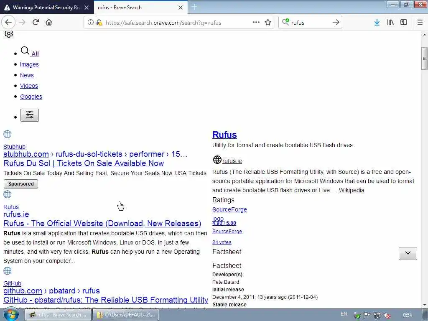The height and width of the screenshot is (321, 428).
Task: Submit search with the arrow button
Action: point(336,23)
